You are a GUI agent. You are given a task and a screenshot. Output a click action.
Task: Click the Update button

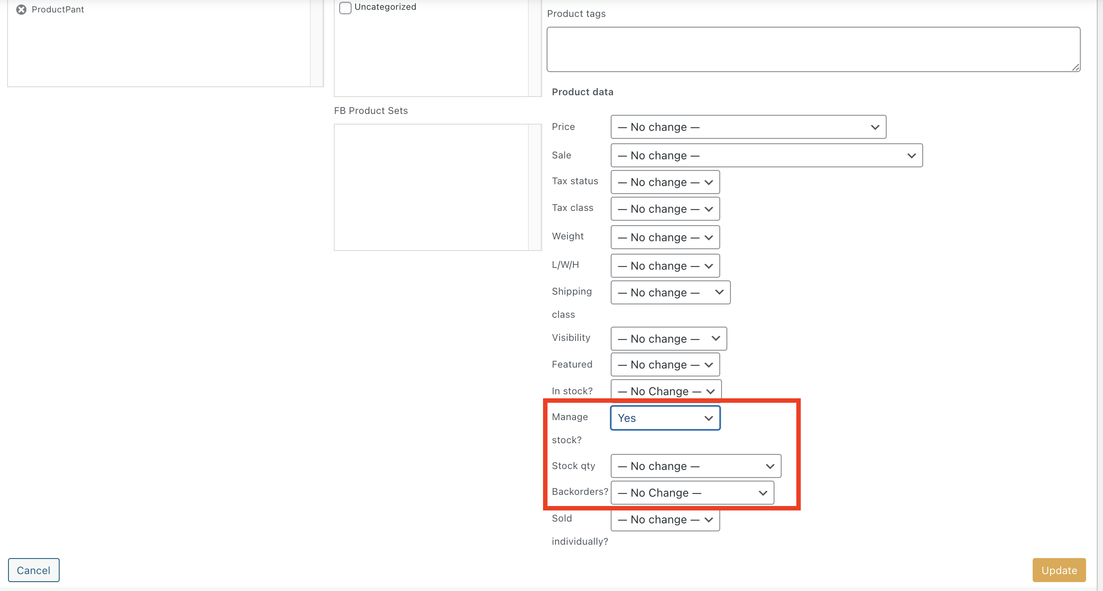point(1059,570)
